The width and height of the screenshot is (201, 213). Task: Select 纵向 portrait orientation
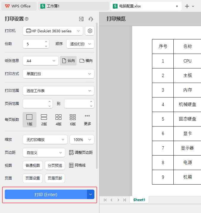(x=68, y=61)
